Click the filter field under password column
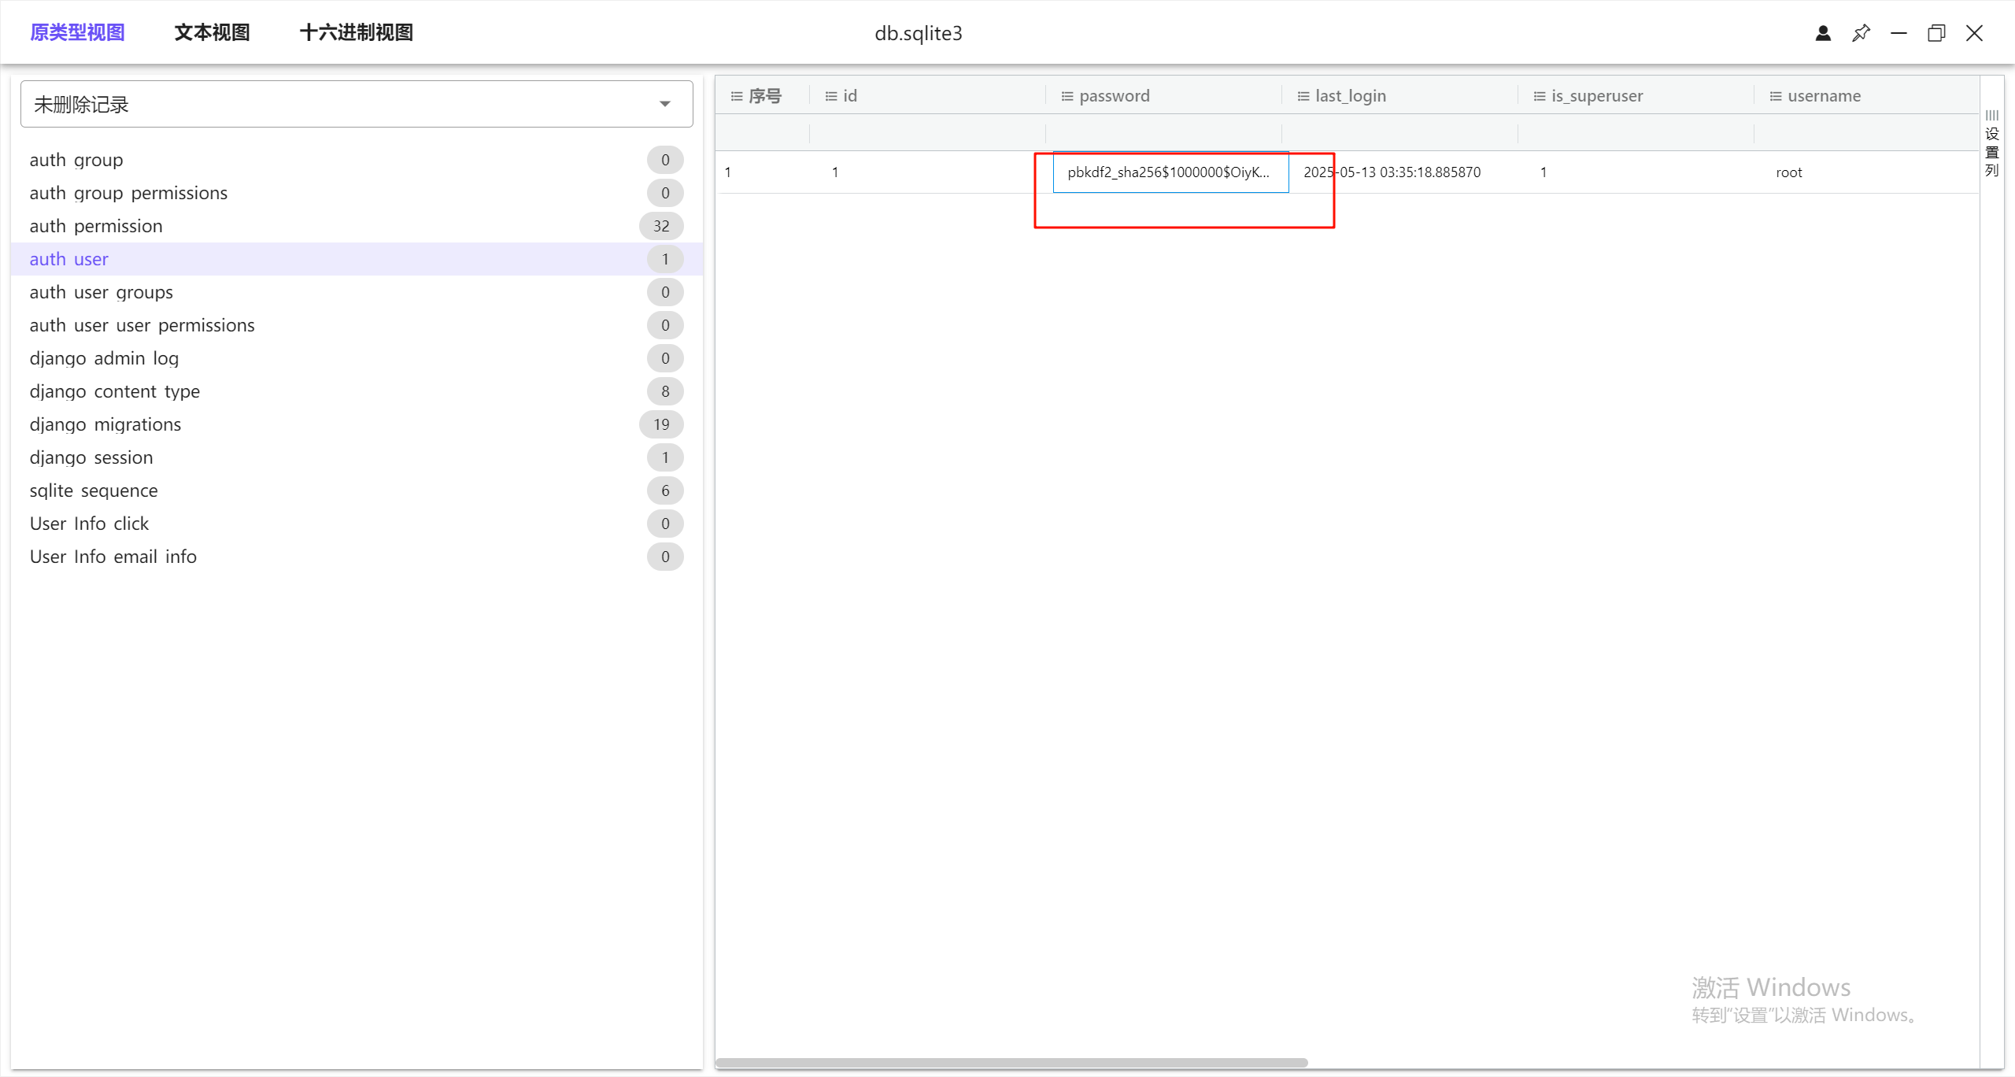The image size is (2015, 1077). tap(1163, 132)
